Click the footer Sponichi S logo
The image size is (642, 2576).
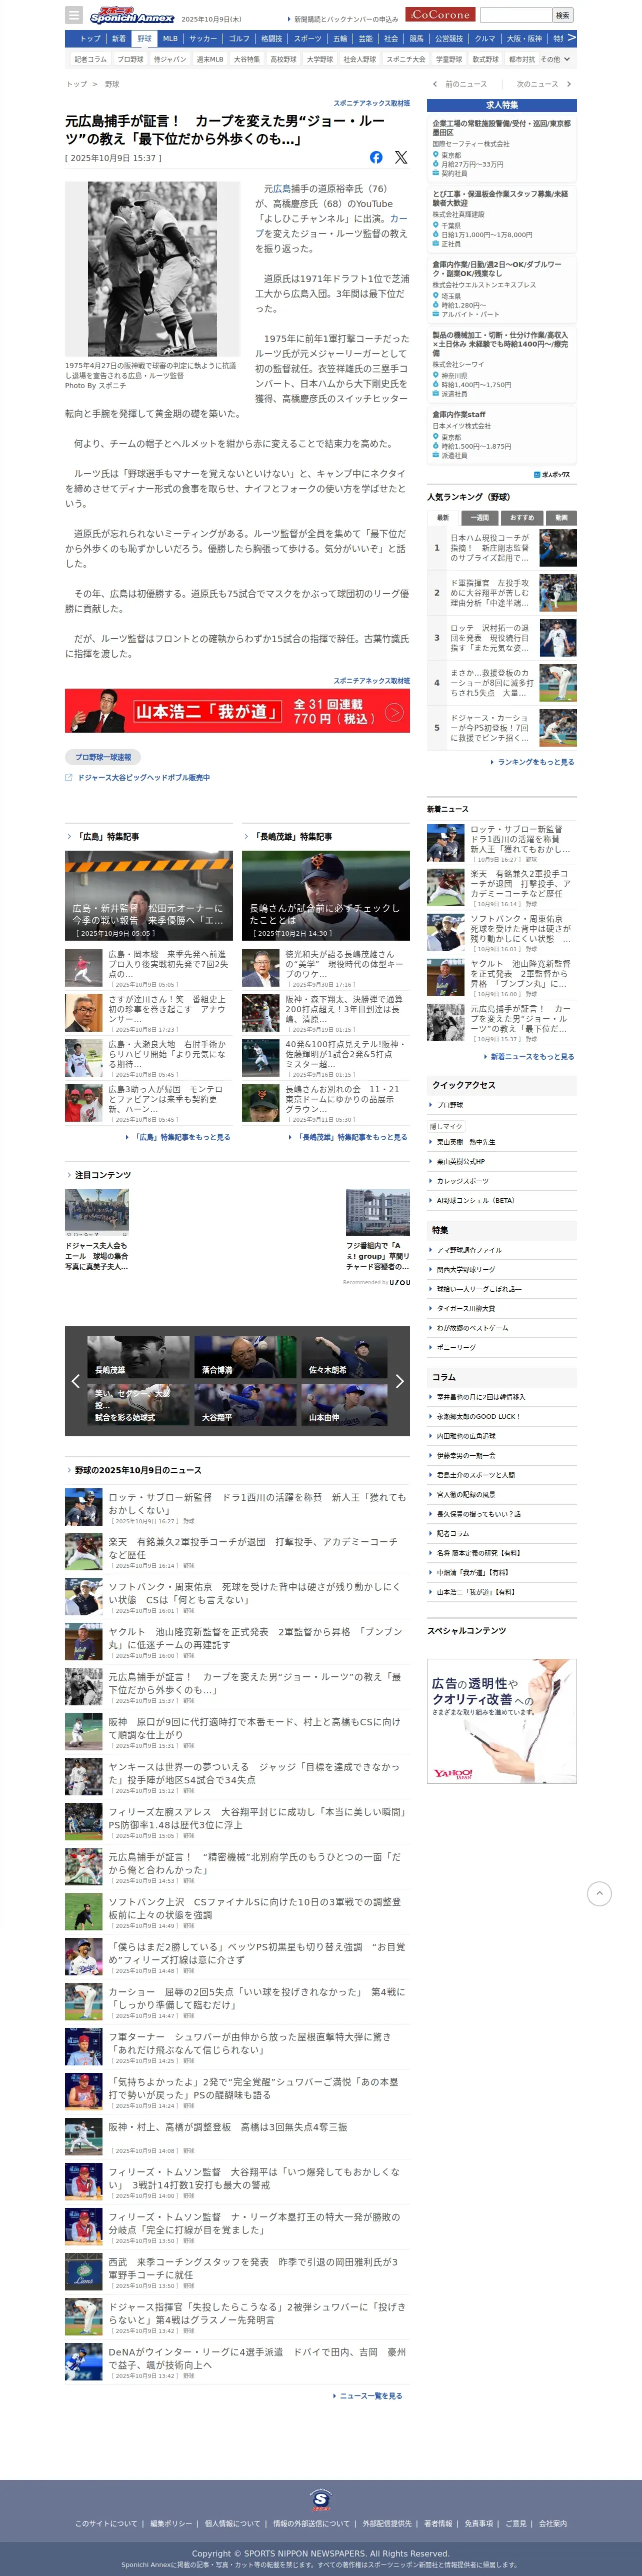pos(320,2500)
